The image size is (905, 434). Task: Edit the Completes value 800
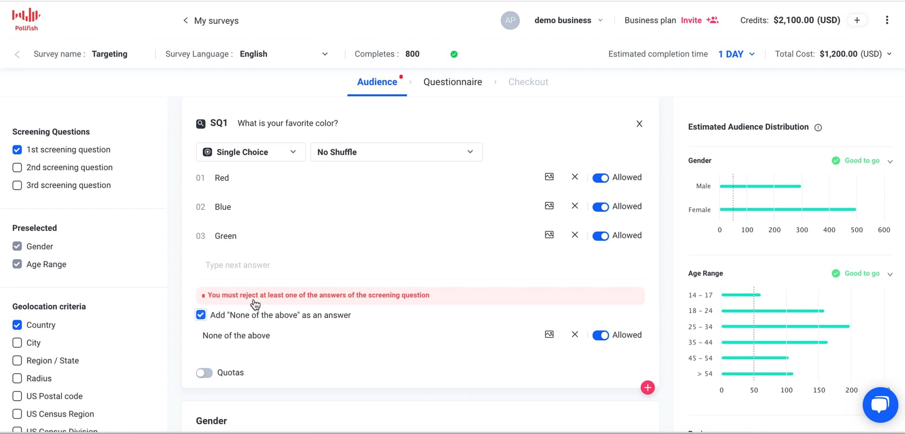(x=412, y=54)
